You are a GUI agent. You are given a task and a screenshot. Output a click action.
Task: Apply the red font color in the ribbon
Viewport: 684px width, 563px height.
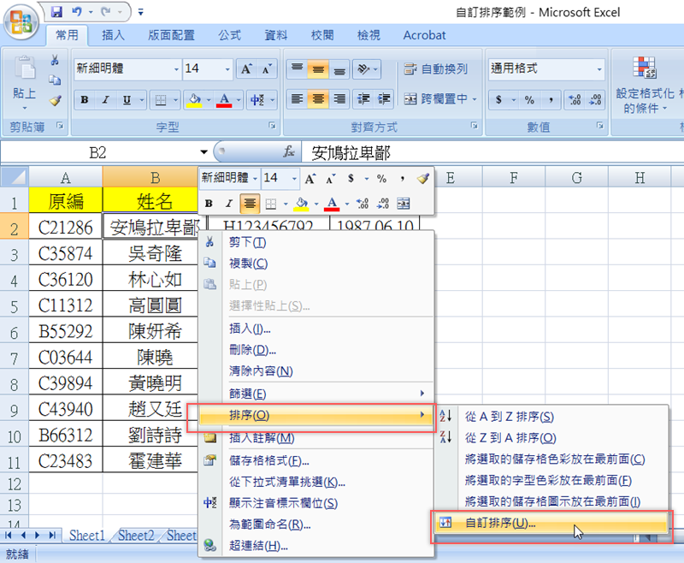224,100
